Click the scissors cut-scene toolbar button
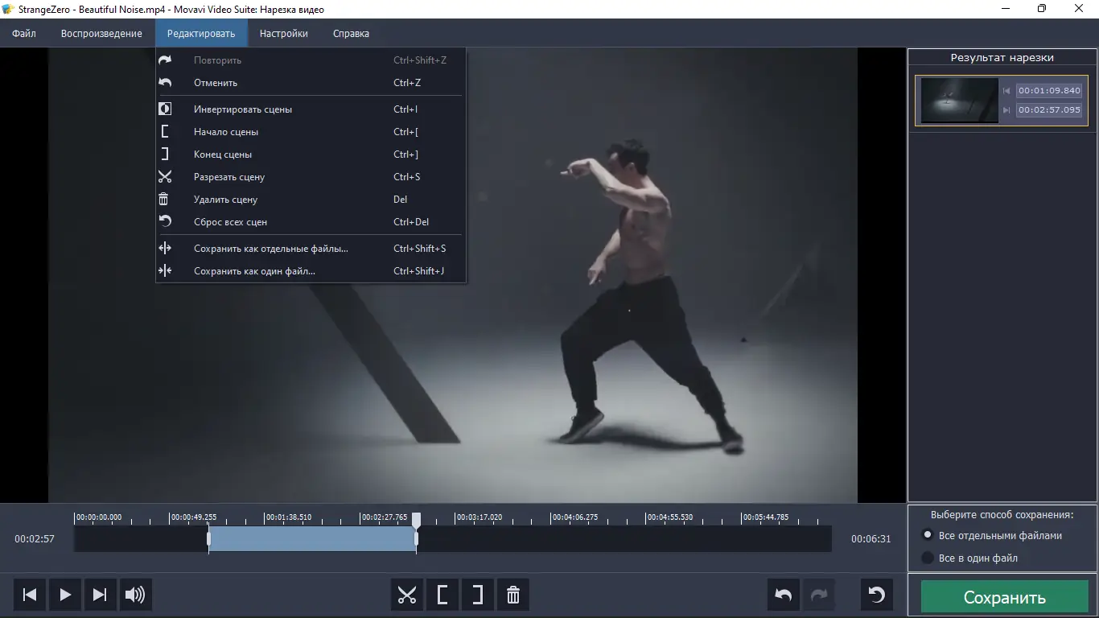This screenshot has width=1099, height=618. tap(407, 595)
